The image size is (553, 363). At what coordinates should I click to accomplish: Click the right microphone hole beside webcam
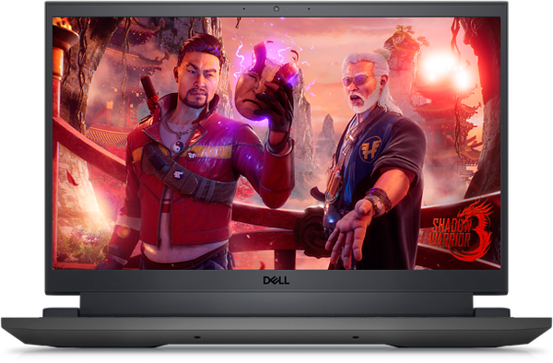click(309, 9)
